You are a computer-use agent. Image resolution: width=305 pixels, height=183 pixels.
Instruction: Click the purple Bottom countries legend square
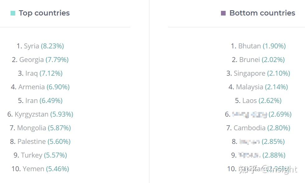point(223,13)
